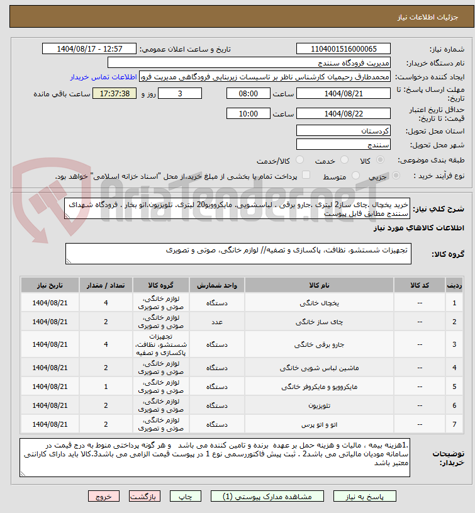Click the requester name field 'محمدطارق رحیمیان'
The height and width of the screenshot is (513, 475).
tap(265, 77)
